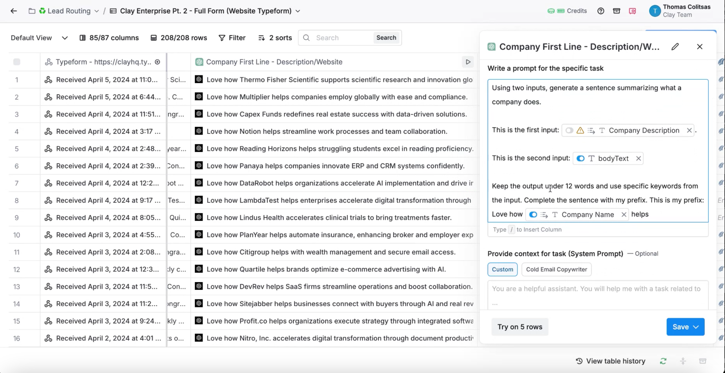Click the Filter funnel button
Image resolution: width=725 pixels, height=373 pixels.
coord(232,38)
